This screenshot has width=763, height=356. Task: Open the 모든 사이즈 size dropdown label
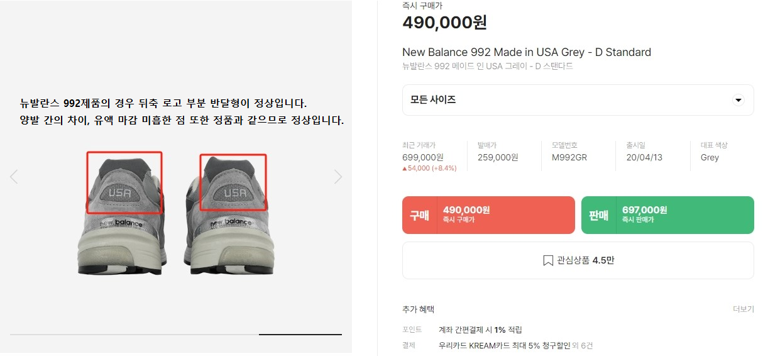(433, 100)
